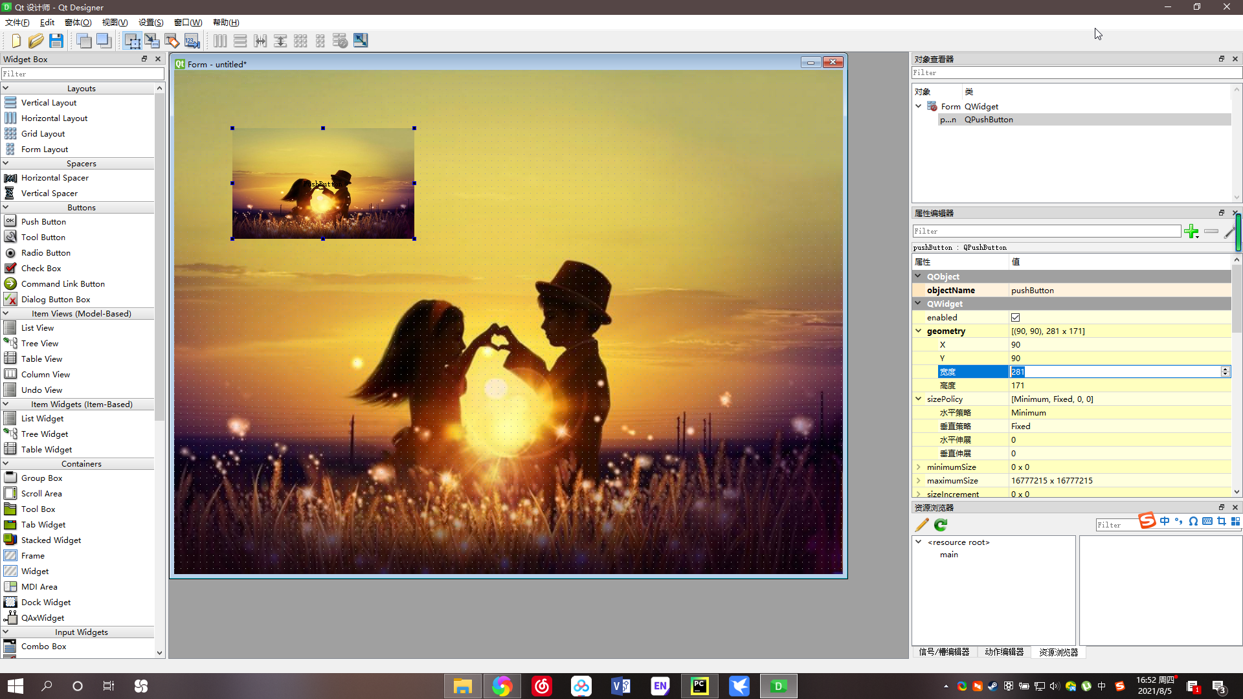Collapse the Form node in object inspector
Image resolution: width=1243 pixels, height=699 pixels.
[918, 107]
